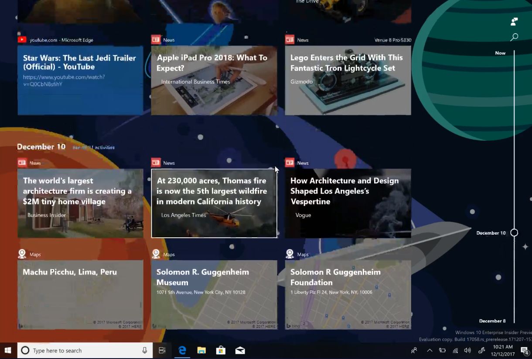Viewport: 532px width, 359px height.
Task: Open the Star Wars Last Jedi Trailer card
Action: coord(80,80)
